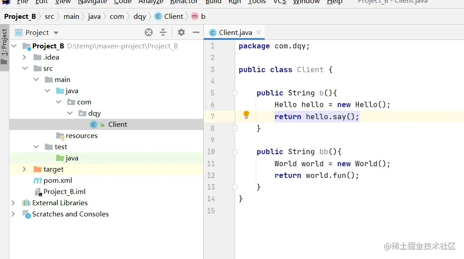Click dqy in the breadcrumb

(140, 17)
